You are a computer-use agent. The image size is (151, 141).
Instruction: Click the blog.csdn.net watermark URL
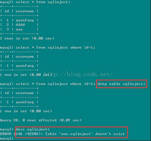click(78, 74)
